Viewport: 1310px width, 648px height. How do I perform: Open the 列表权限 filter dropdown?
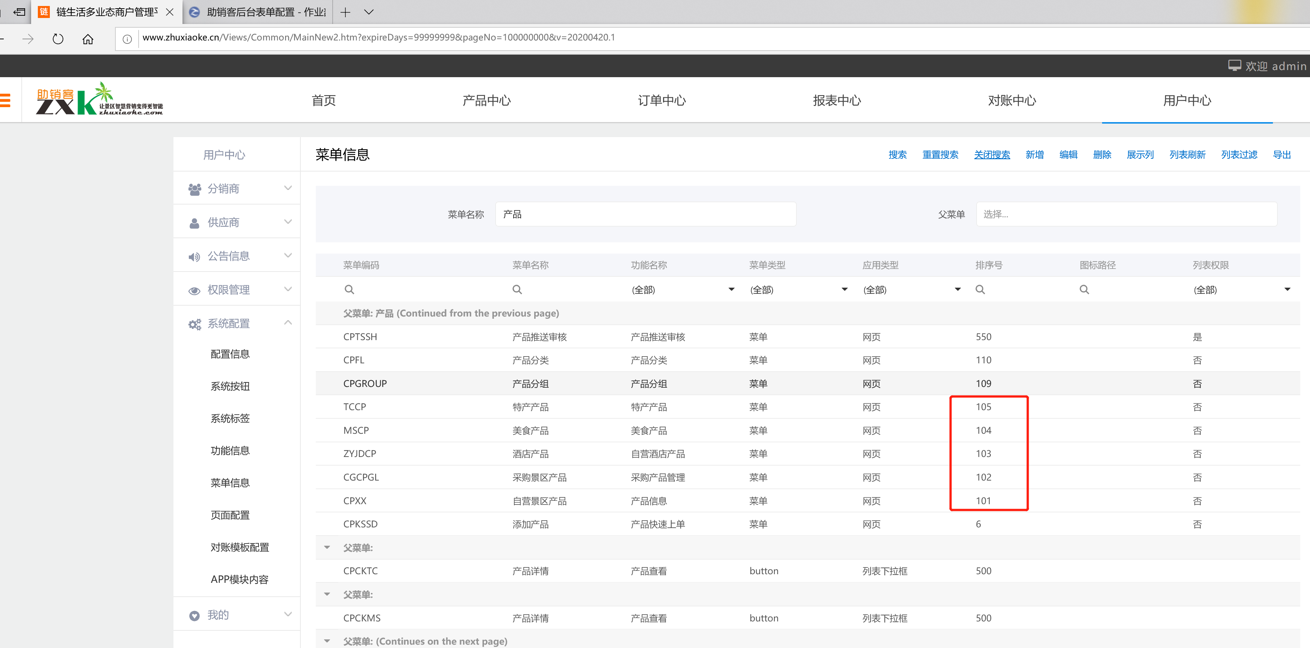(x=1287, y=290)
